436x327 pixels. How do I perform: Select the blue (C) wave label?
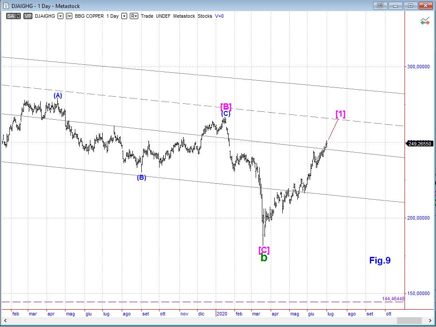[226, 114]
